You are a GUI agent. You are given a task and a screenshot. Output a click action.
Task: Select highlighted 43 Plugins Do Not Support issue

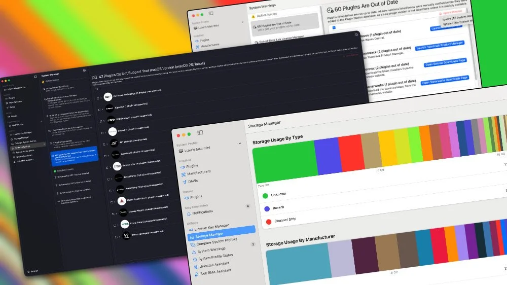(75, 157)
